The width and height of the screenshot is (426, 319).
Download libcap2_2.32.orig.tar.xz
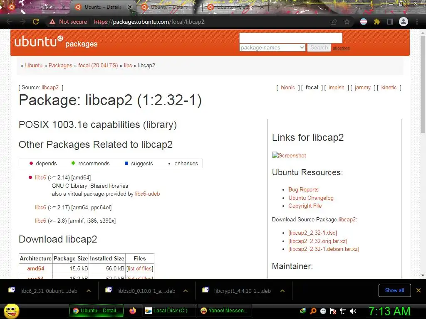coord(317,241)
